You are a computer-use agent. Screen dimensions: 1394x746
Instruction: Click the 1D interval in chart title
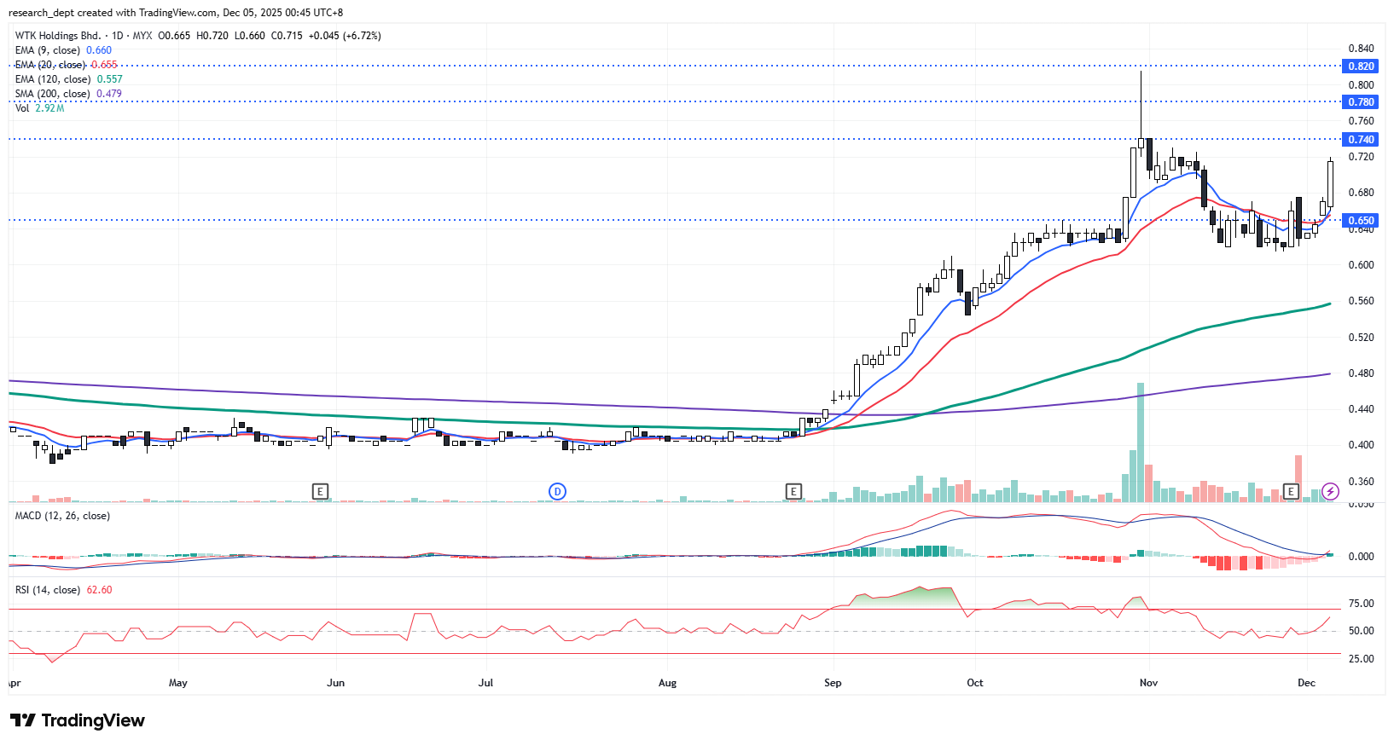[x=118, y=36]
